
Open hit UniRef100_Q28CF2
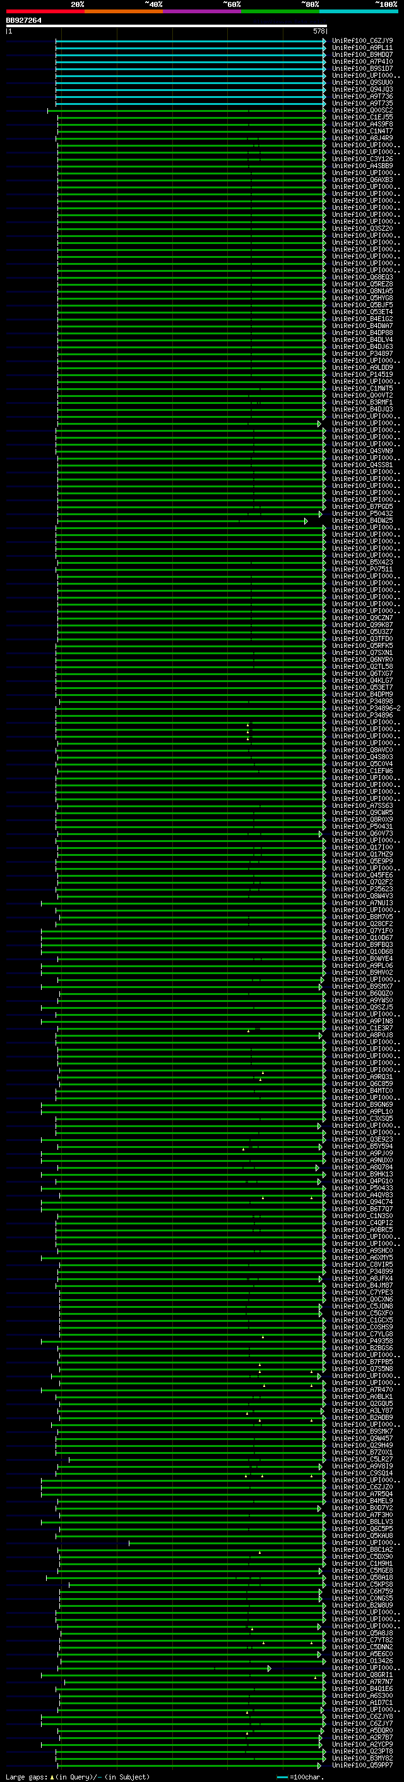coord(362,924)
